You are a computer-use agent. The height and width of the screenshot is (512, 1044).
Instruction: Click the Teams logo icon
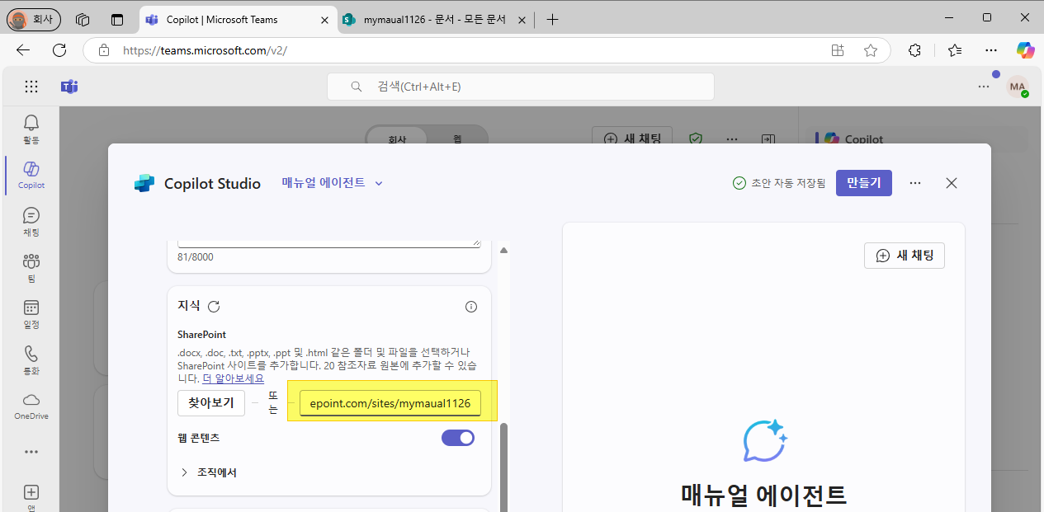pyautogui.click(x=69, y=87)
